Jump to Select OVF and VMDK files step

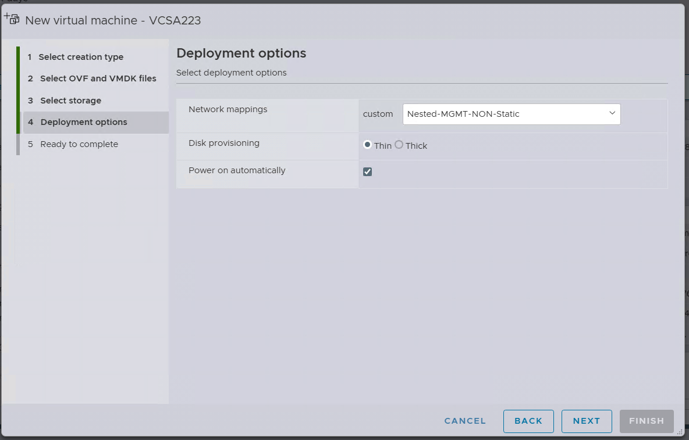pyautogui.click(x=98, y=78)
